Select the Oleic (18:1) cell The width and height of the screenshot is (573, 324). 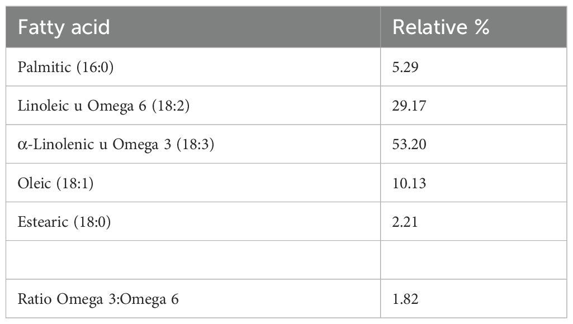pyautogui.click(x=55, y=183)
